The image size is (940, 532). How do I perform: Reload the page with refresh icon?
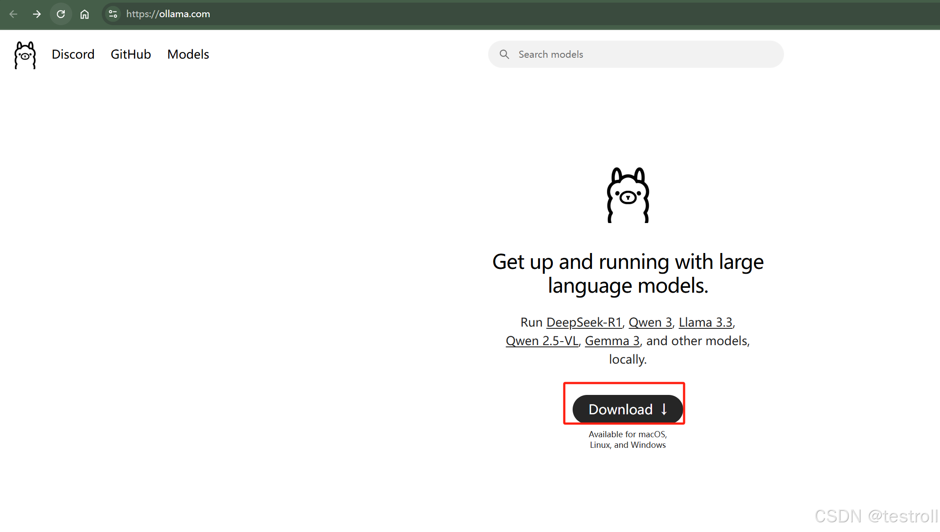(x=61, y=14)
